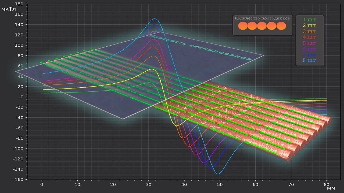Click the 20 tick on the horizontal axis
The image size is (344, 193).
point(113,185)
